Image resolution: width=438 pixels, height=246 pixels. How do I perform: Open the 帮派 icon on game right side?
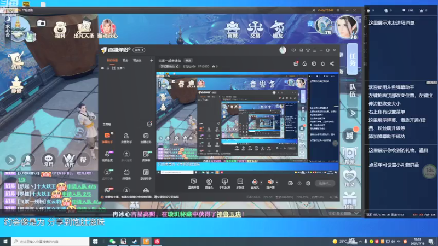(349, 156)
